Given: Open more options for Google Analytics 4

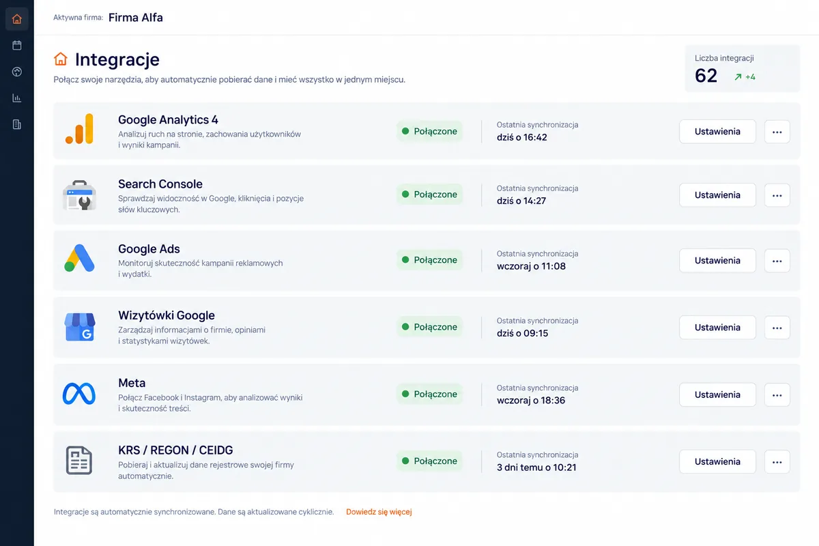Looking at the screenshot, I should coord(777,132).
